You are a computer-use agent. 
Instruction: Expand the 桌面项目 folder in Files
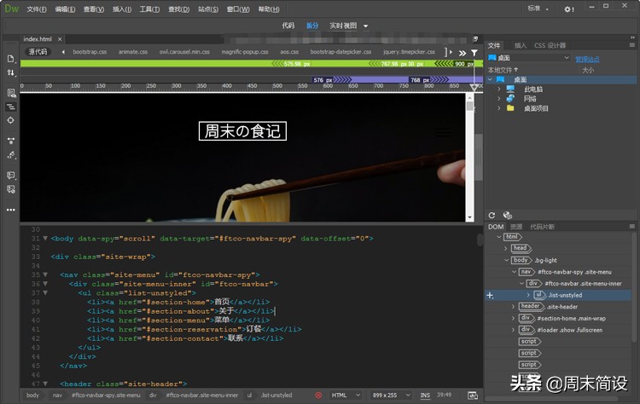point(498,109)
